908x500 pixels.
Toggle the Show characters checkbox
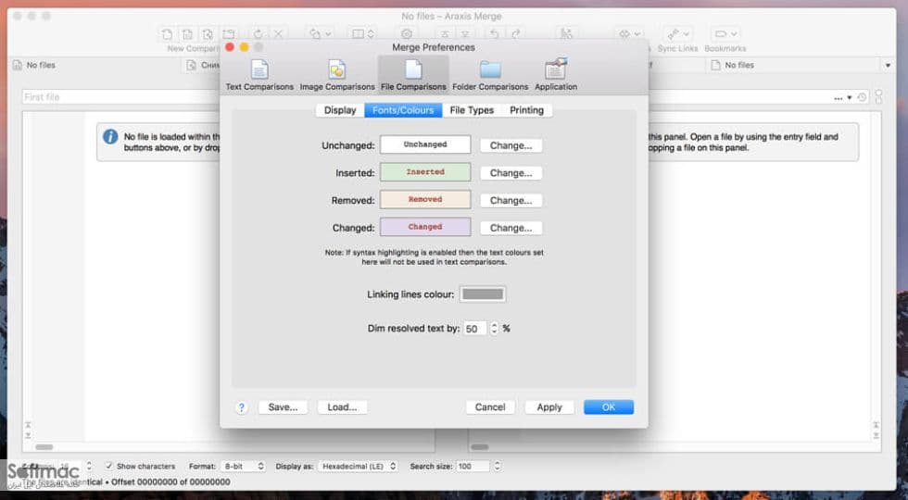pyautogui.click(x=108, y=466)
